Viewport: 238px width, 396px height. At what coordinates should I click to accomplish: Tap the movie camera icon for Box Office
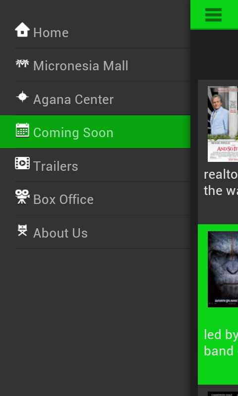(22, 197)
